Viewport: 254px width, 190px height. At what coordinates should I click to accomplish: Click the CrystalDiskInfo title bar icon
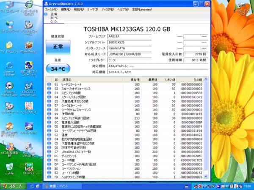[46, 3]
